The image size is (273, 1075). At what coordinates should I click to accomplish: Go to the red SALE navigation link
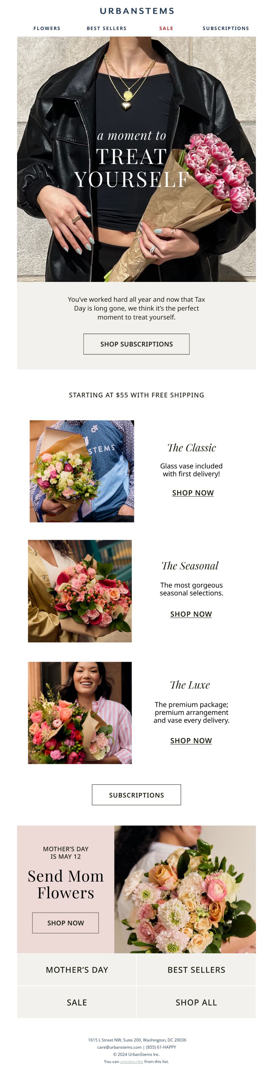pos(166,28)
